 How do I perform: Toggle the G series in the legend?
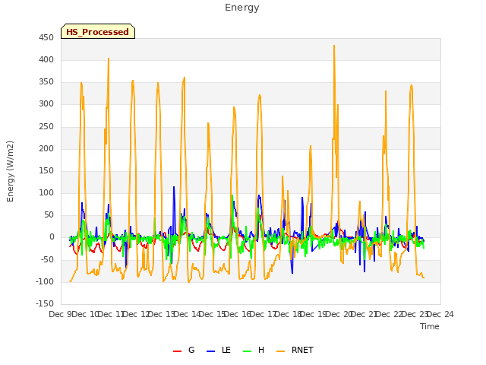coord(184,350)
